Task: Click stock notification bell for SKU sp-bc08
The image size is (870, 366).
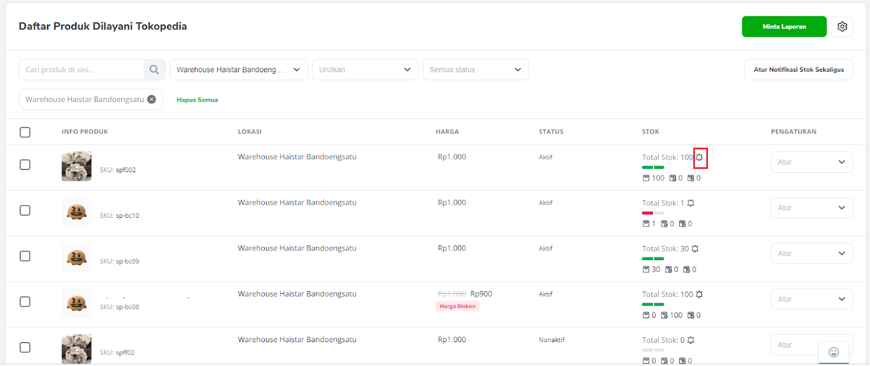Action: pyautogui.click(x=699, y=294)
